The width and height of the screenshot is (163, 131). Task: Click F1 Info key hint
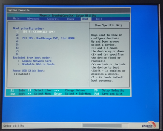[x=18, y=90]
